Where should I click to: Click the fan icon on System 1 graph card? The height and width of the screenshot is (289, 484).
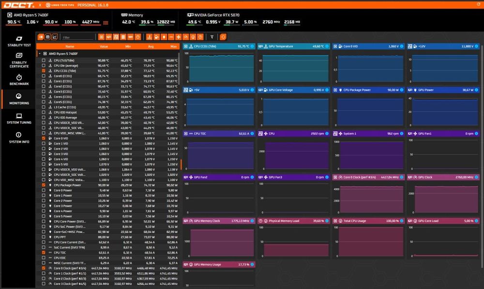point(340,133)
